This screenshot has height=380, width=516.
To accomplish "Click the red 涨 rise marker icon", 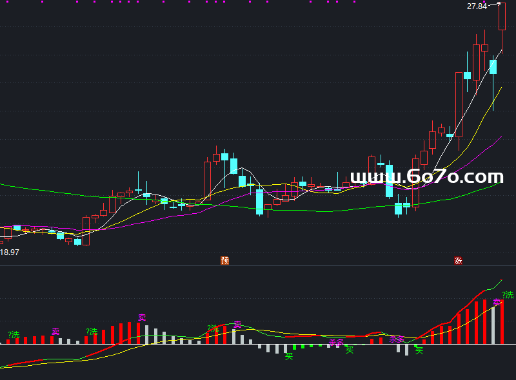I will [458, 261].
